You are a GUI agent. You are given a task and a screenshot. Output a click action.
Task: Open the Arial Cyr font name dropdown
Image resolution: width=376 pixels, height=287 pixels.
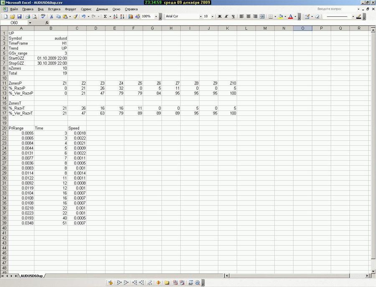tap(201, 16)
